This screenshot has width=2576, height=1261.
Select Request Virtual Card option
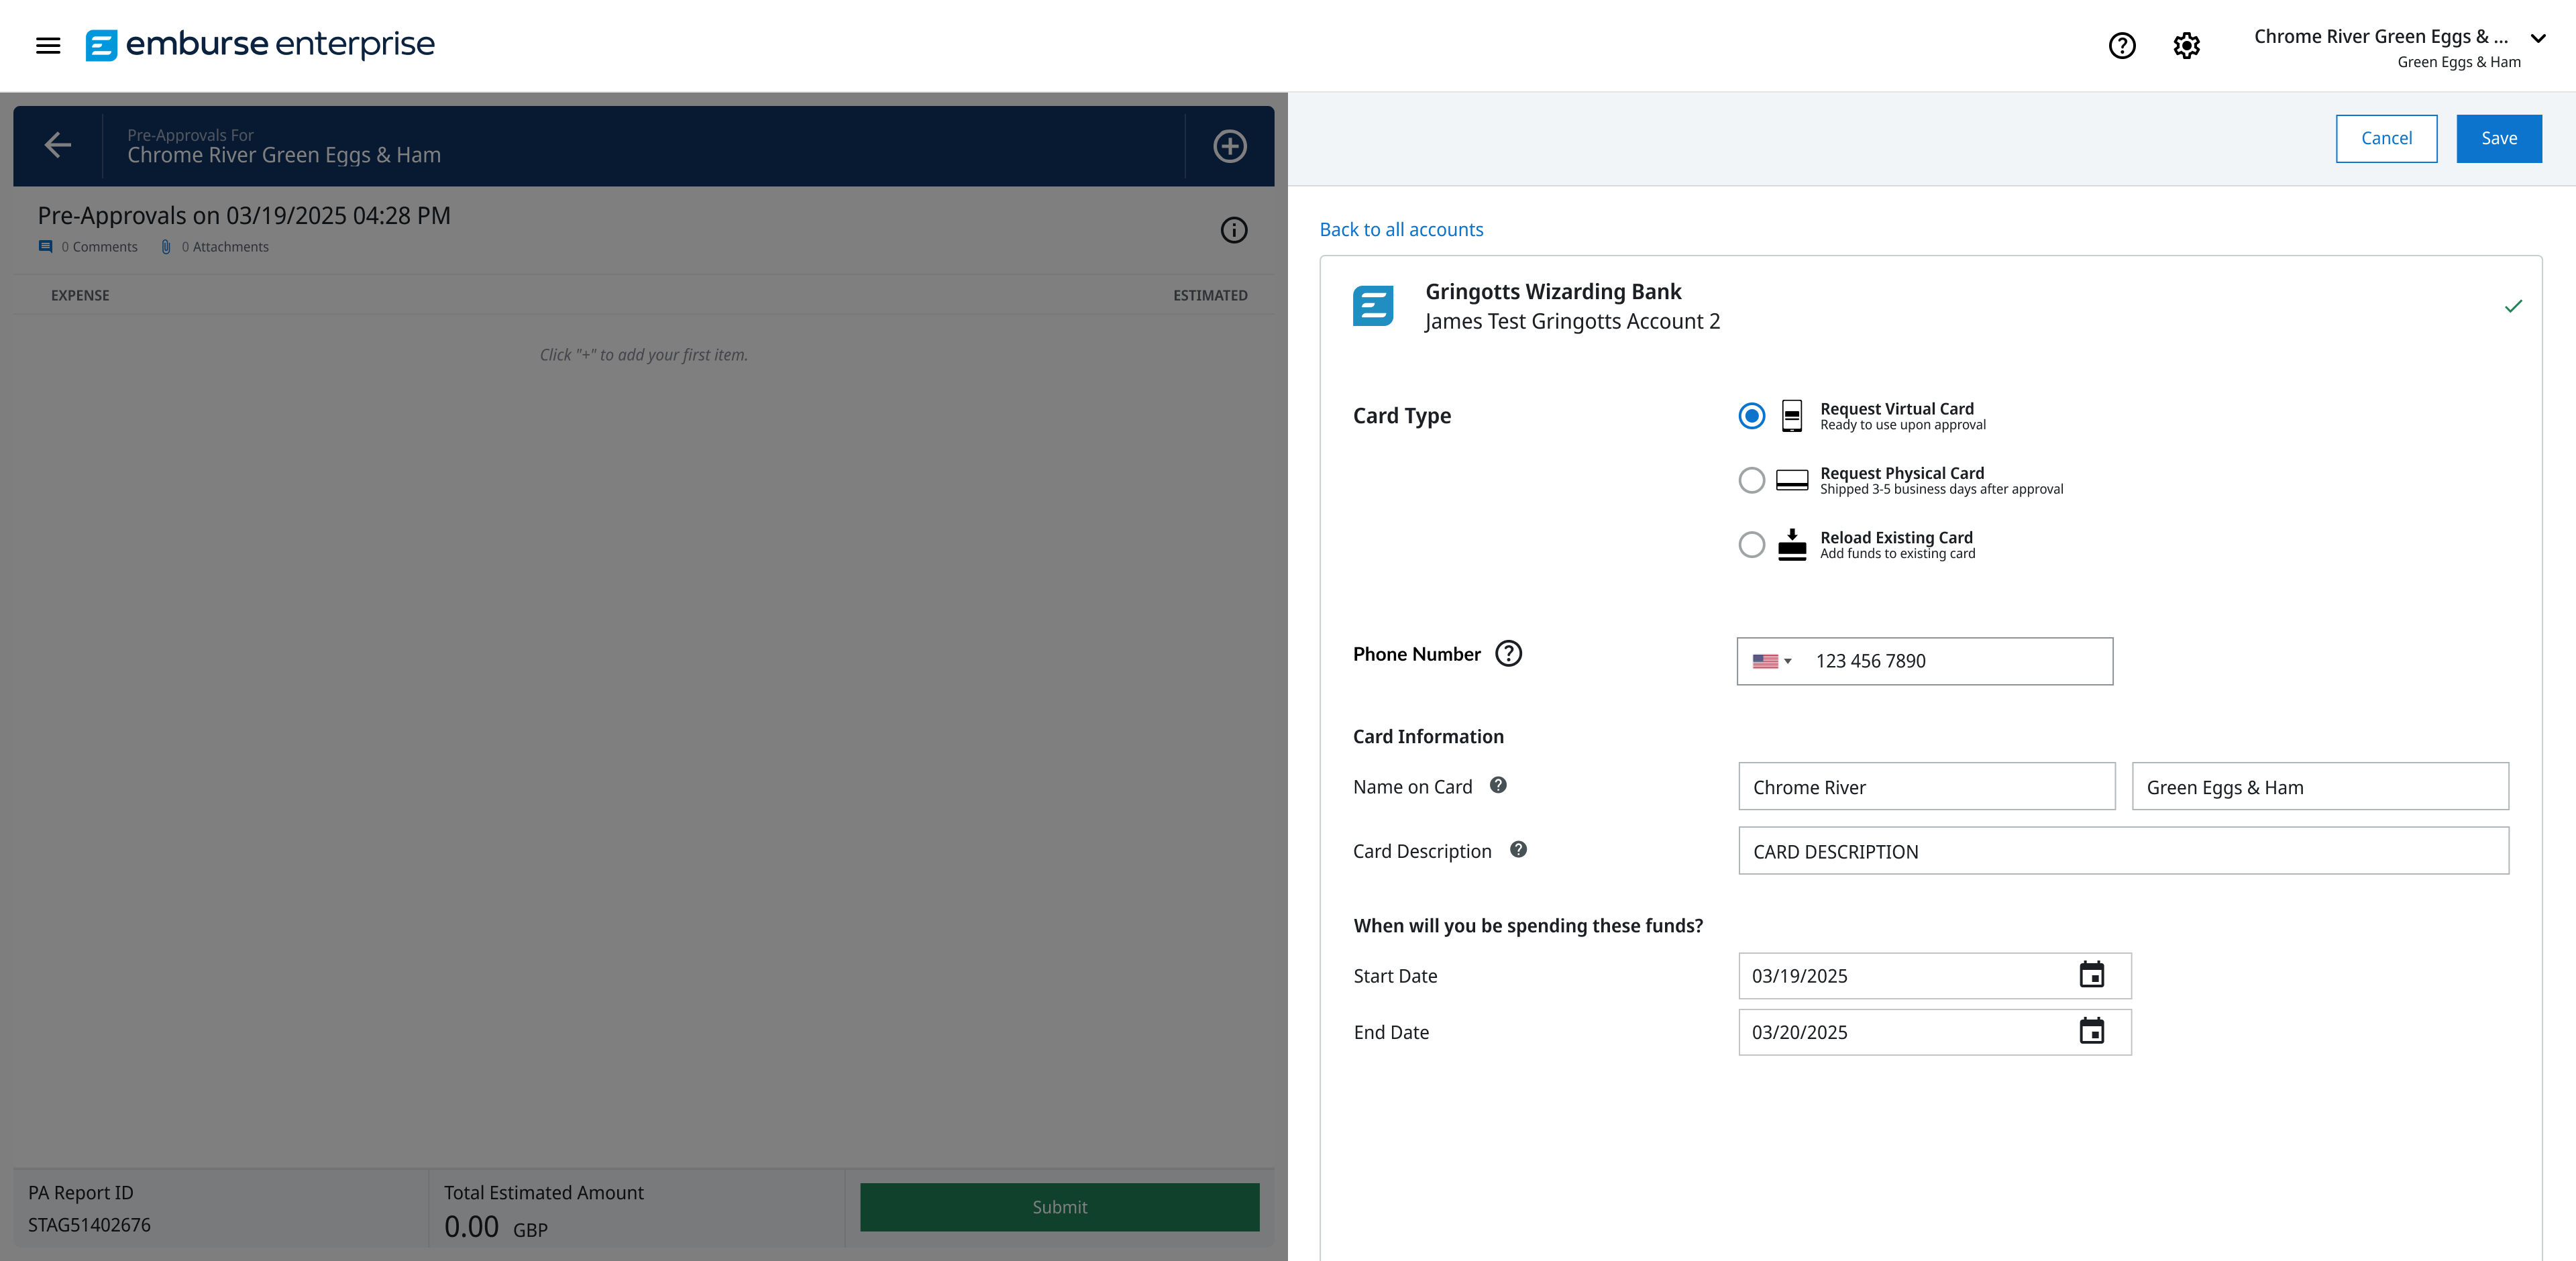(x=1751, y=415)
